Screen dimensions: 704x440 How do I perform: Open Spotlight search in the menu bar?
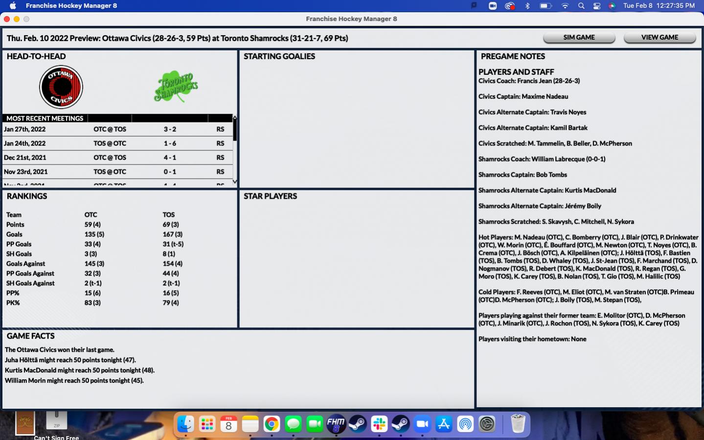tap(581, 6)
